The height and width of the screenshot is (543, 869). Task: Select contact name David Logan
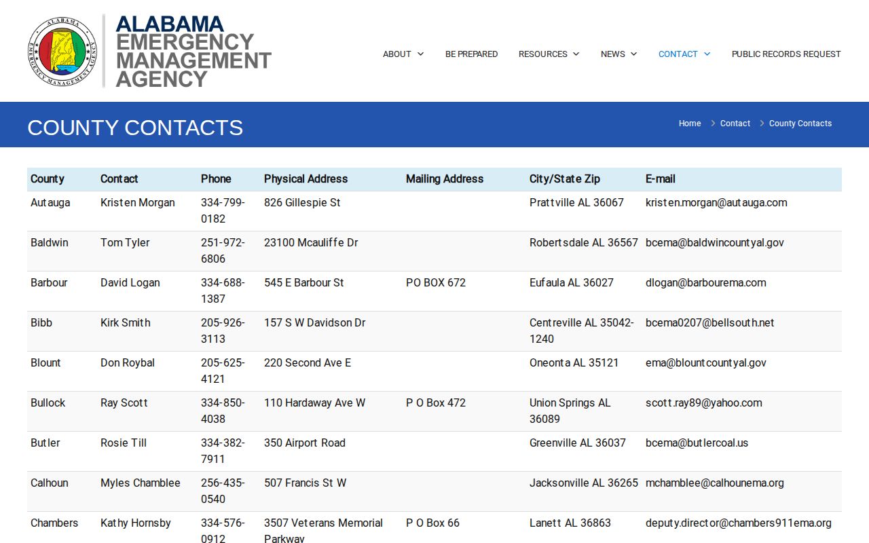(130, 283)
